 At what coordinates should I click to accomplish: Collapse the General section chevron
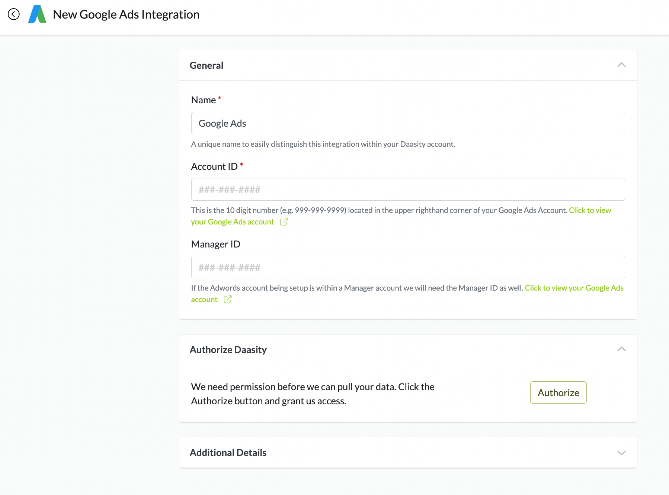pyautogui.click(x=621, y=65)
